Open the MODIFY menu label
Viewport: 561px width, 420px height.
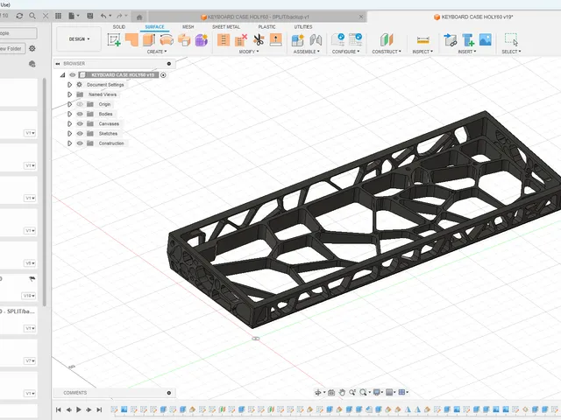(249, 52)
